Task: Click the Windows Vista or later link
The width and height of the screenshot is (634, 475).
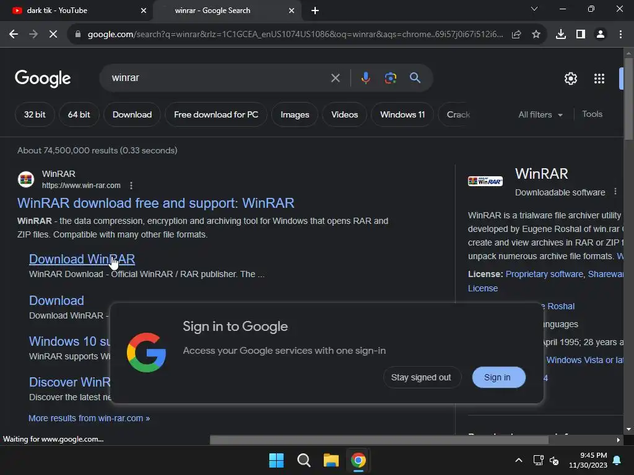Action: (584, 360)
